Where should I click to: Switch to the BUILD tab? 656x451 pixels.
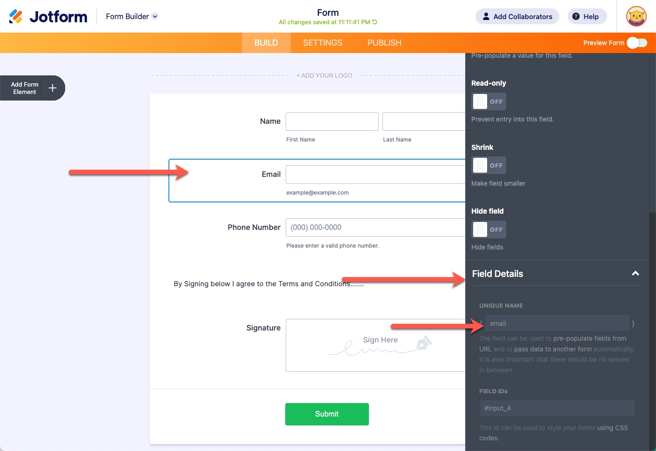266,43
